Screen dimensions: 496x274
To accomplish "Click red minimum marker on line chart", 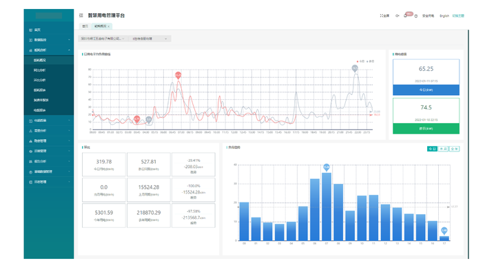I will pos(136,119).
